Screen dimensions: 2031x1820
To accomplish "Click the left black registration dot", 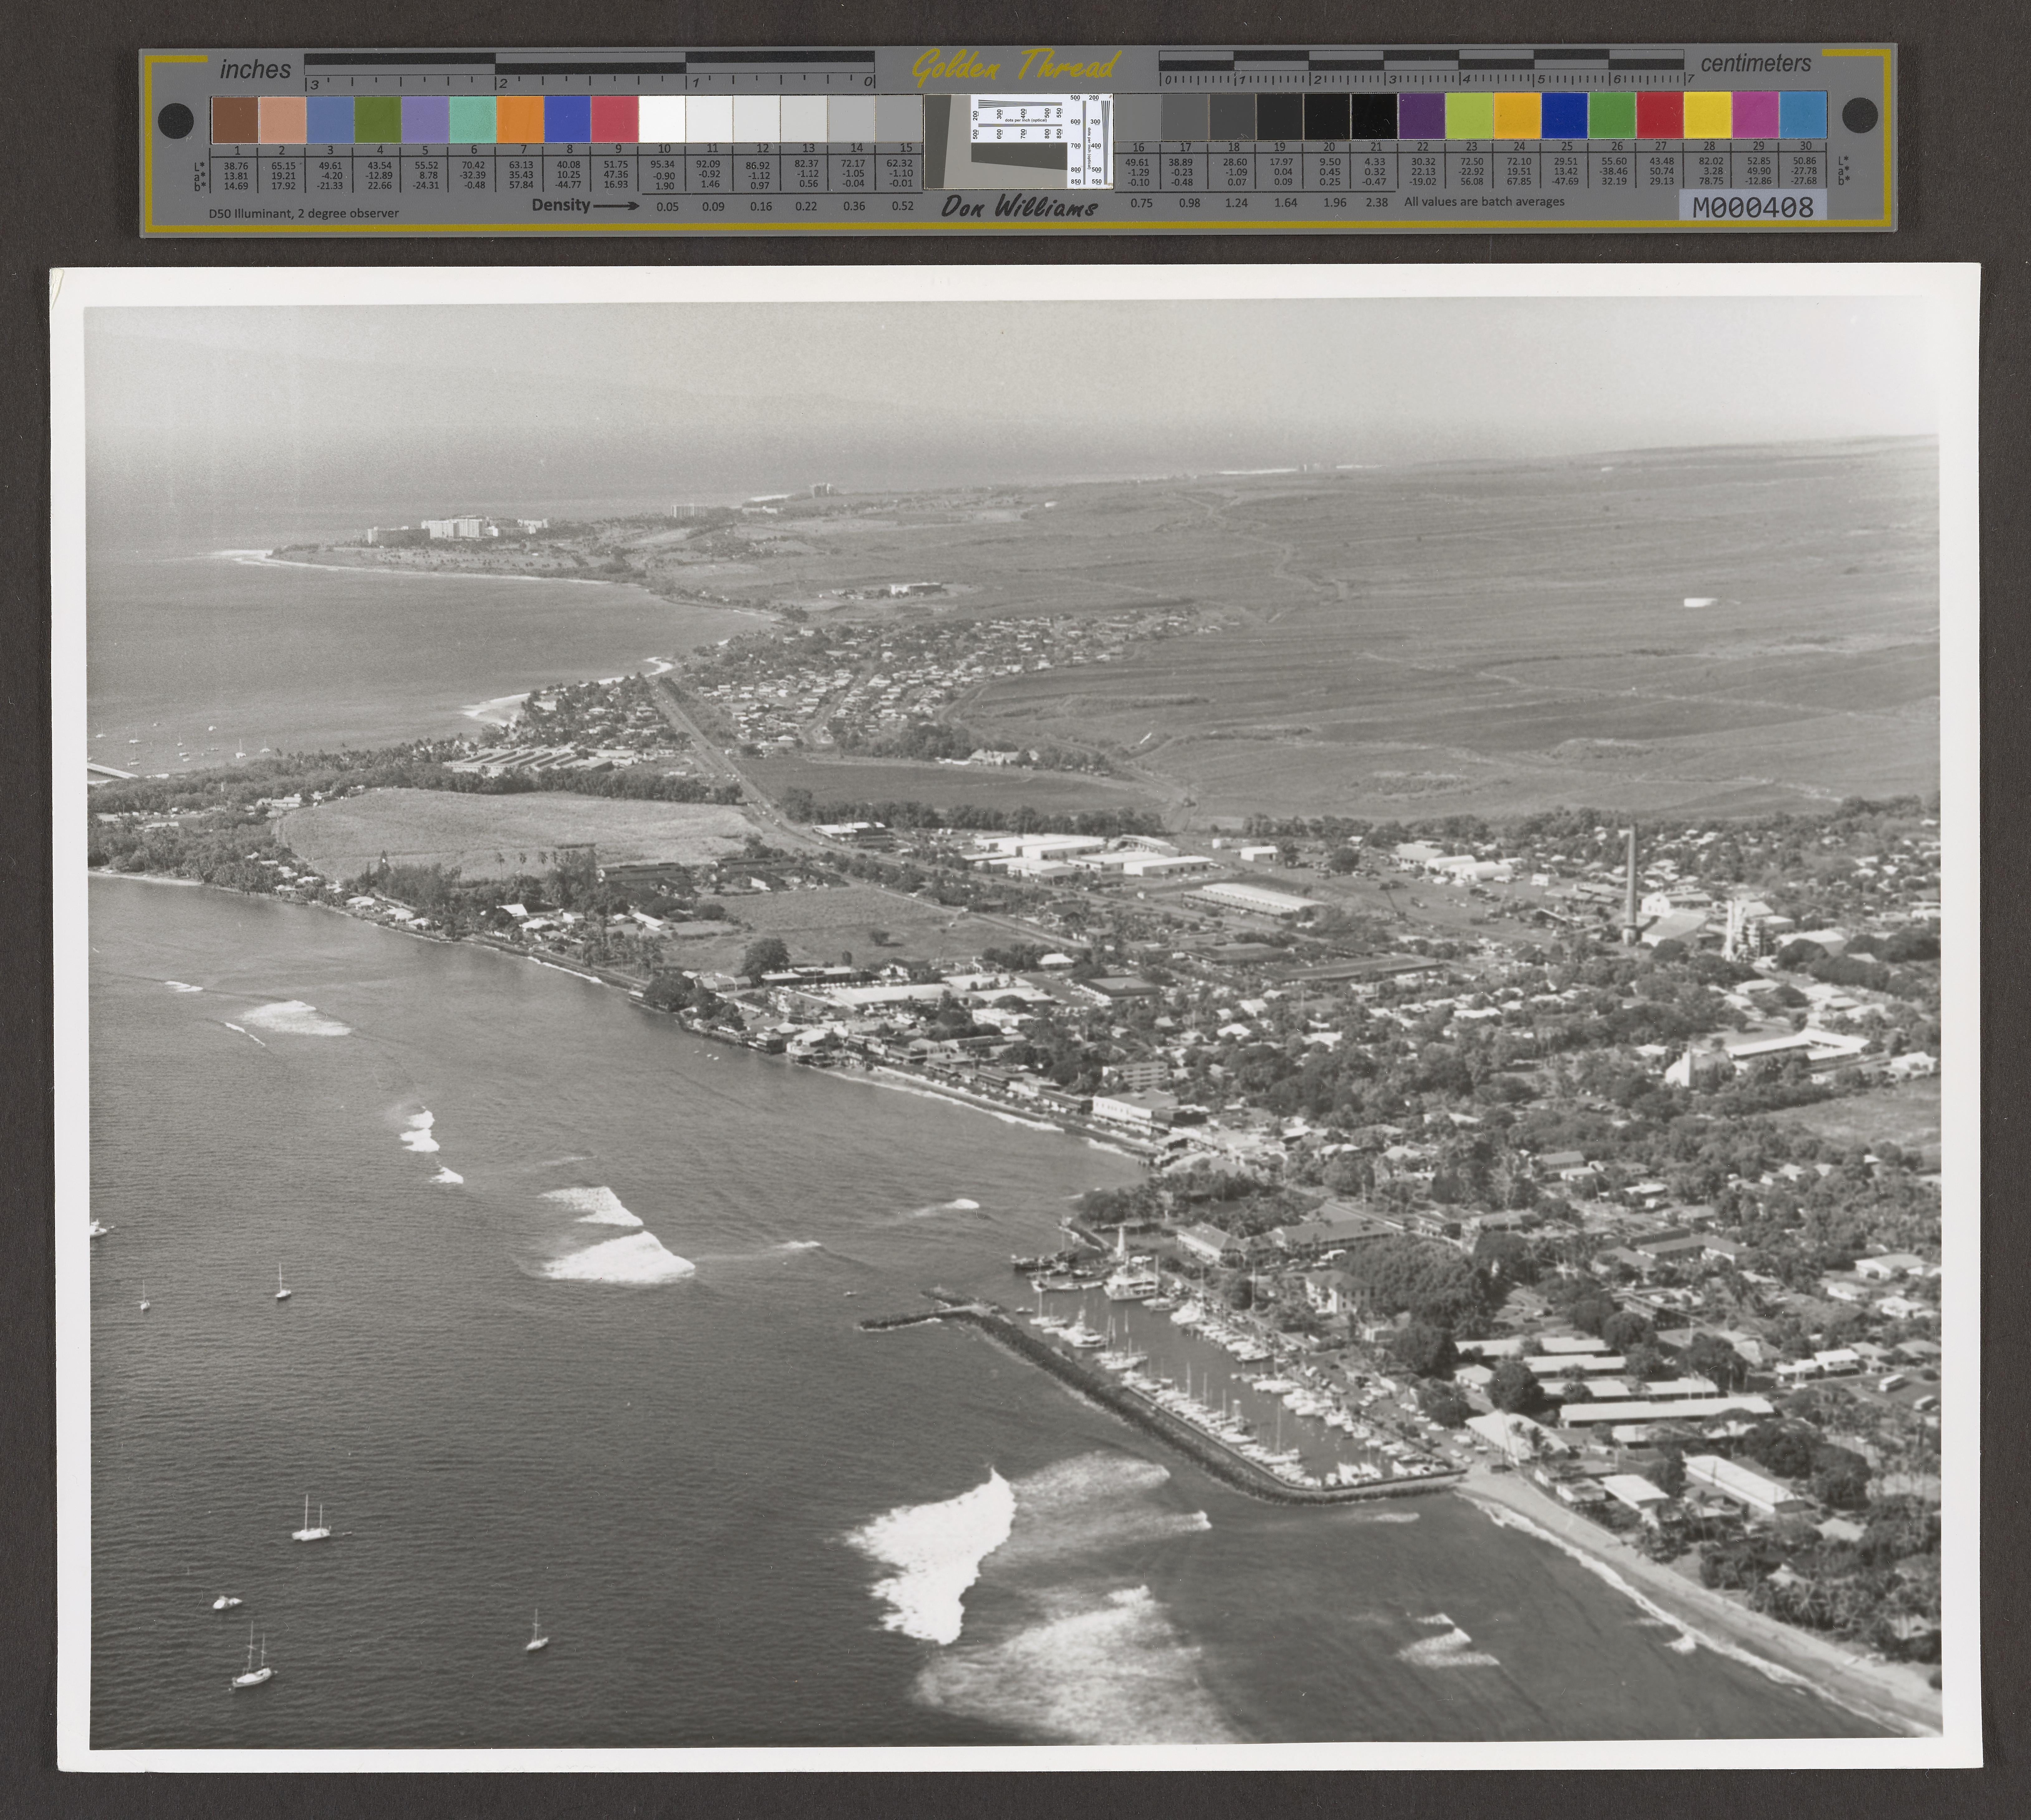I will pyautogui.click(x=176, y=121).
